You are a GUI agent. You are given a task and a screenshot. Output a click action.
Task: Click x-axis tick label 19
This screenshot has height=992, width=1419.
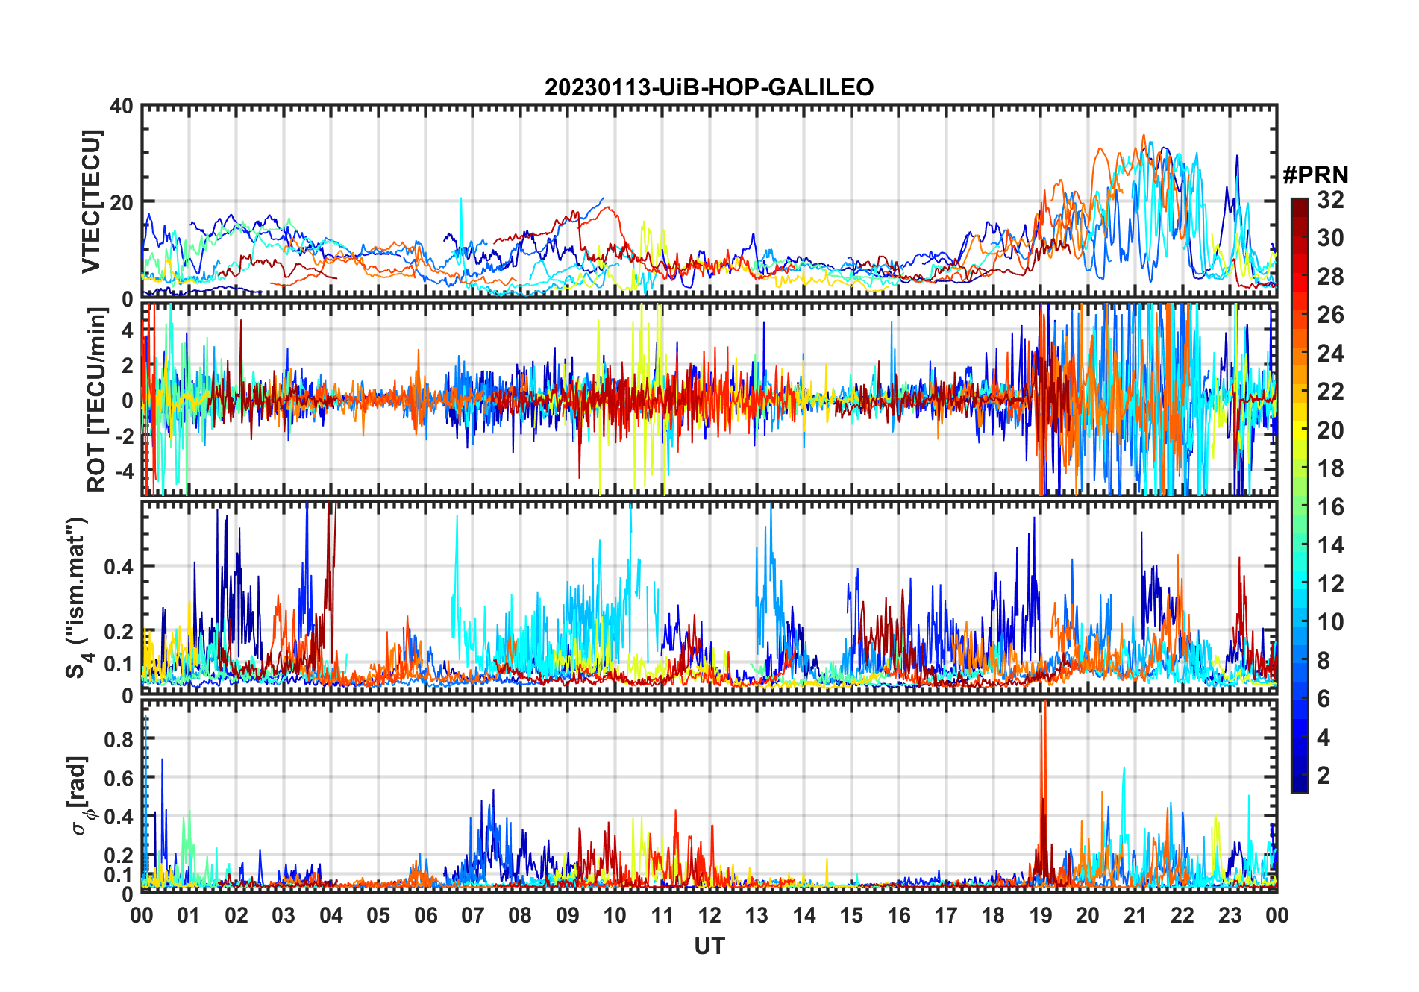[1040, 915]
